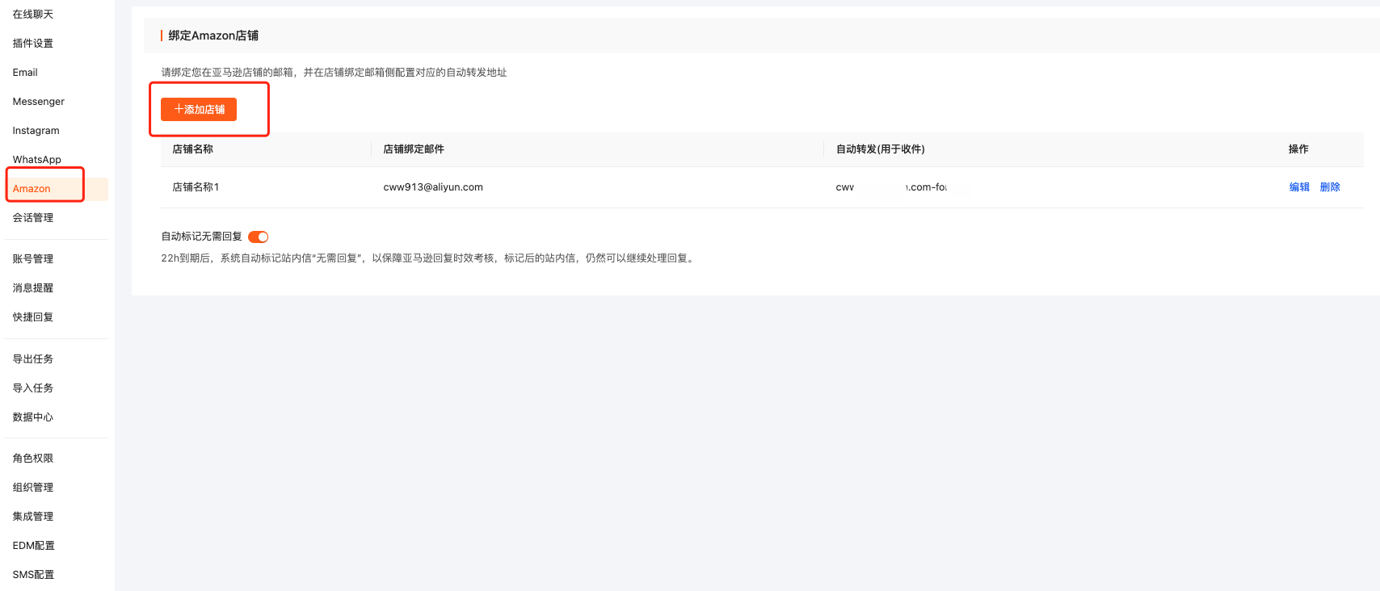Open 数据中心 in sidebar
This screenshot has width=1380, height=591.
[x=33, y=417]
